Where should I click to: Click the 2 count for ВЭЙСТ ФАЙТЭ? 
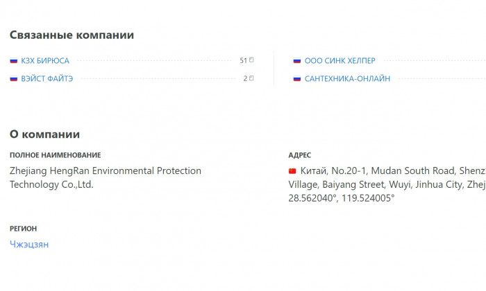245,78
